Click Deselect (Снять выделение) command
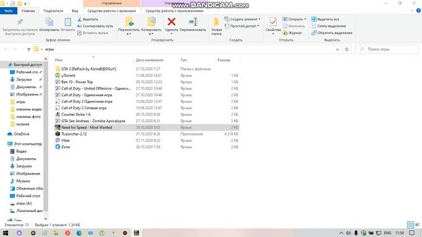This screenshot has width=422, height=237. (328, 26)
